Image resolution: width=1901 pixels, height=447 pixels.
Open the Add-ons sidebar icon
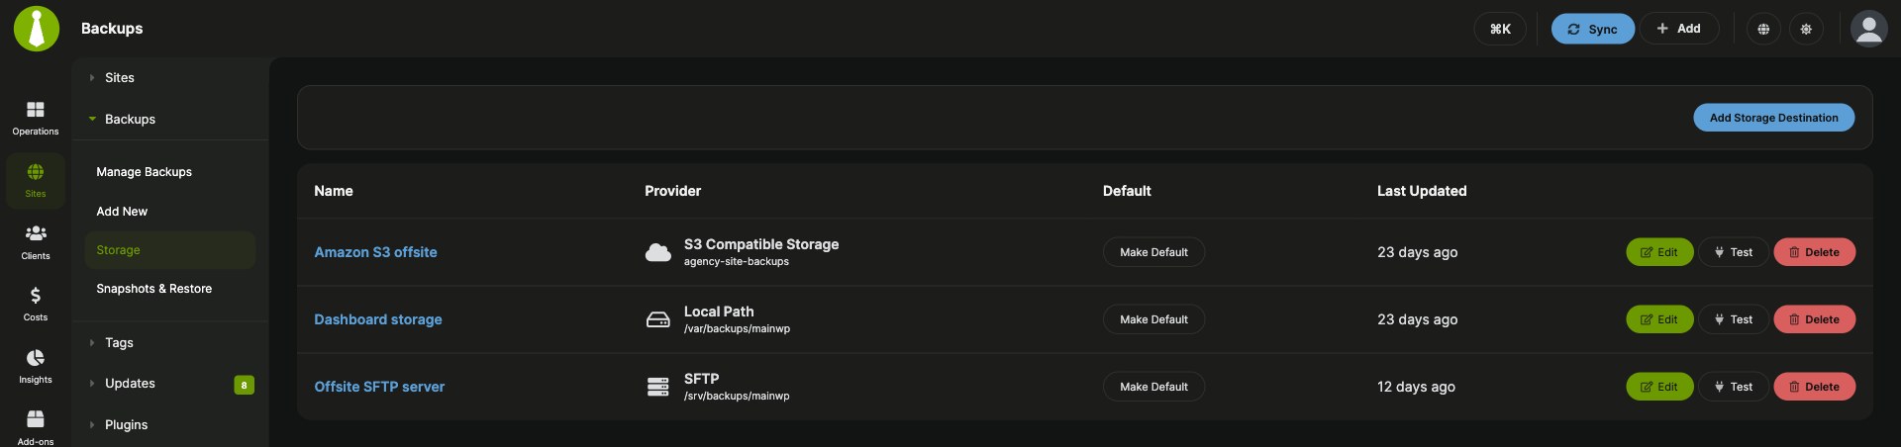coord(36,428)
